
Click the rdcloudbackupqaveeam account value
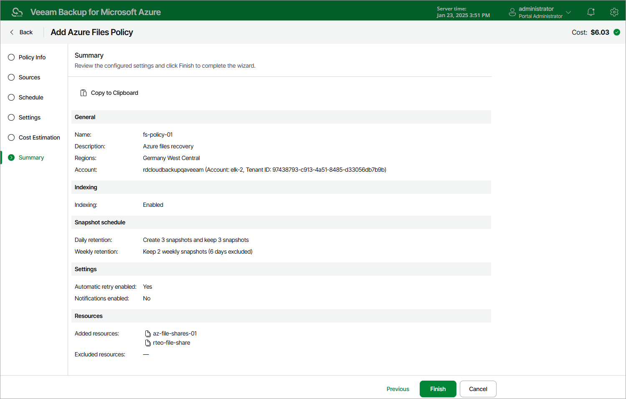(x=265, y=170)
